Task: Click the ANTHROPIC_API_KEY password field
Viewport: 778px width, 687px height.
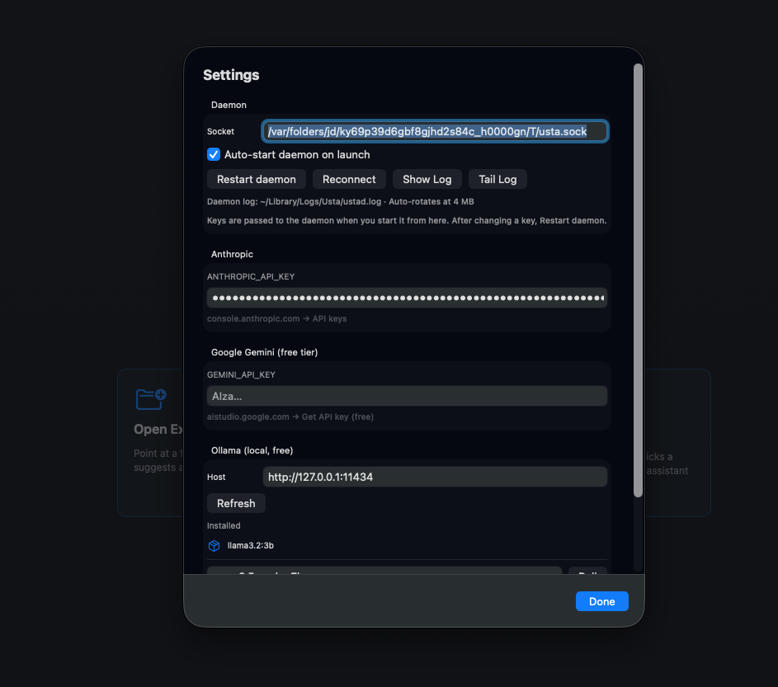Action: click(407, 298)
